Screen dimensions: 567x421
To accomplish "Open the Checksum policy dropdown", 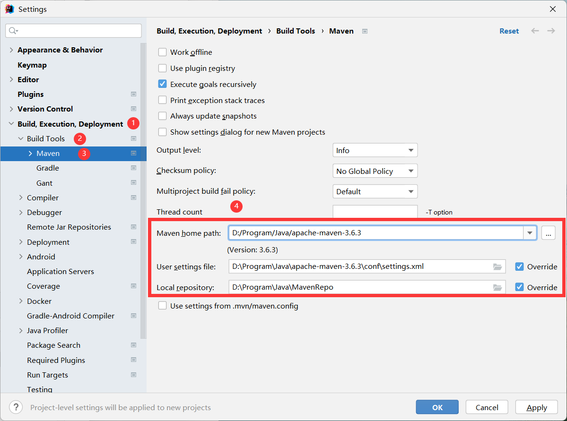I will pos(375,171).
